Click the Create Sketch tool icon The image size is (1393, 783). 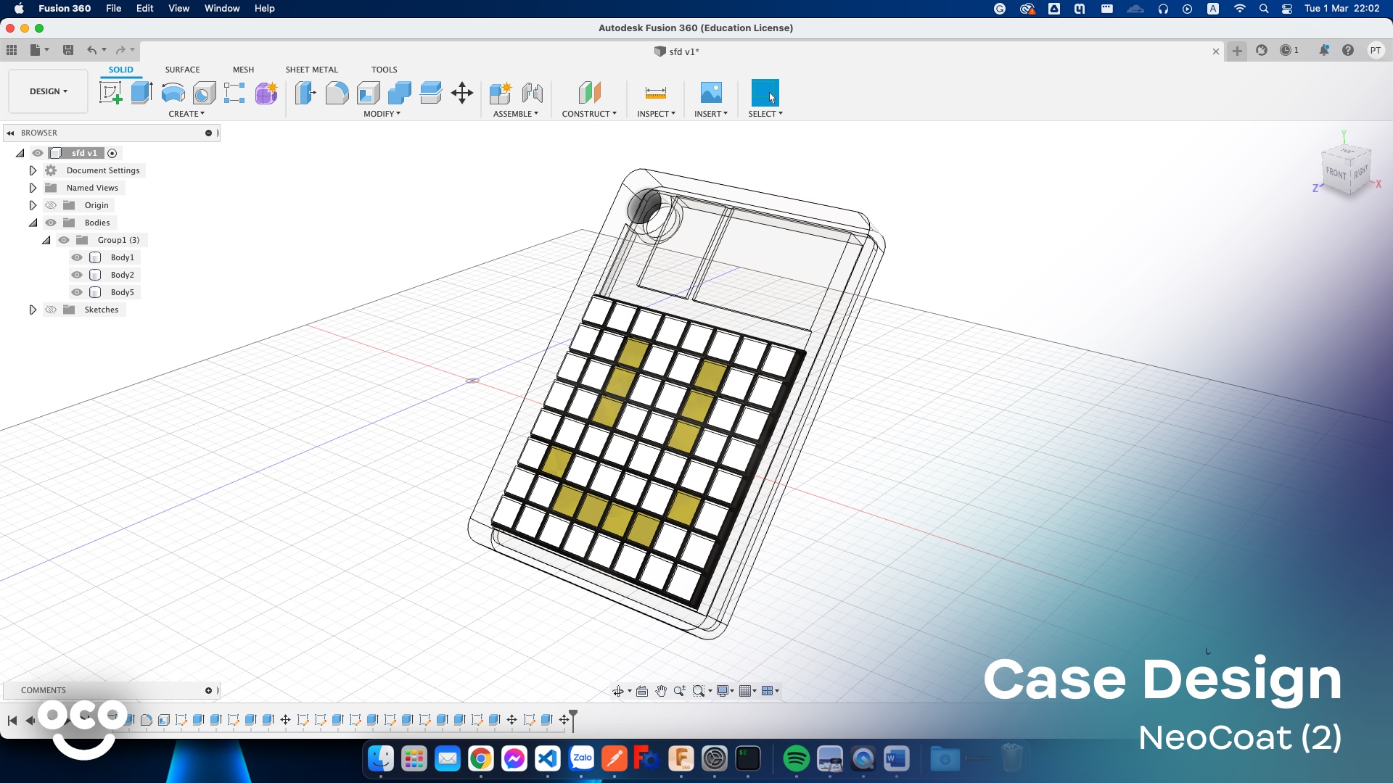[x=110, y=93]
